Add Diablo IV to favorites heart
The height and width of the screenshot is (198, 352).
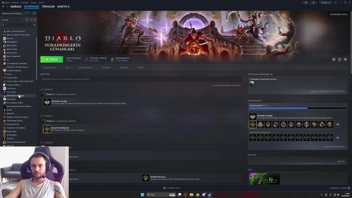click(345, 59)
